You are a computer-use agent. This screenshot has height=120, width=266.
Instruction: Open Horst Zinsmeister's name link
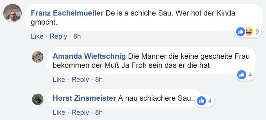point(84,98)
